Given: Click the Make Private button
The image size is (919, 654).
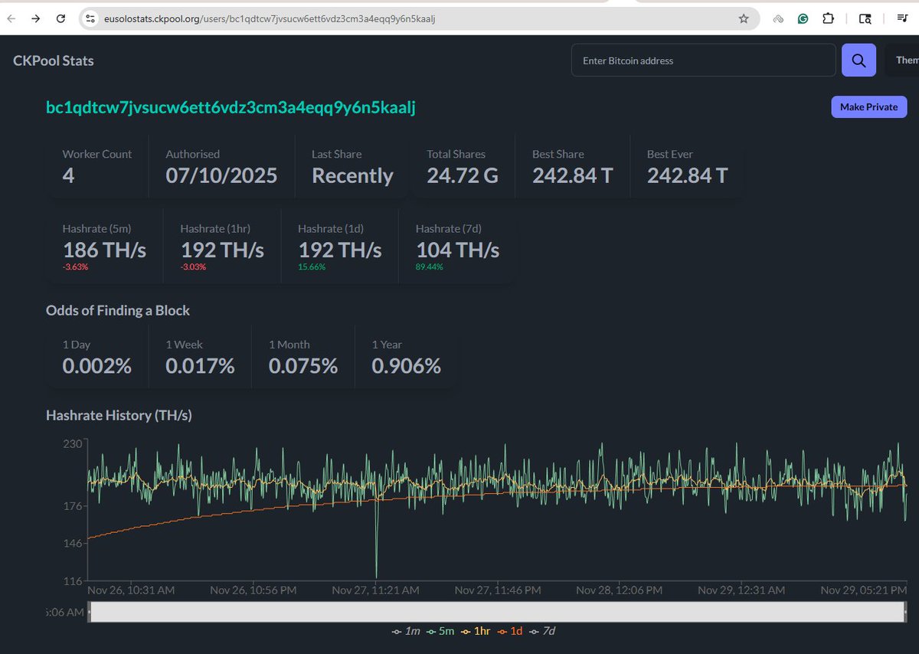Looking at the screenshot, I should [868, 107].
